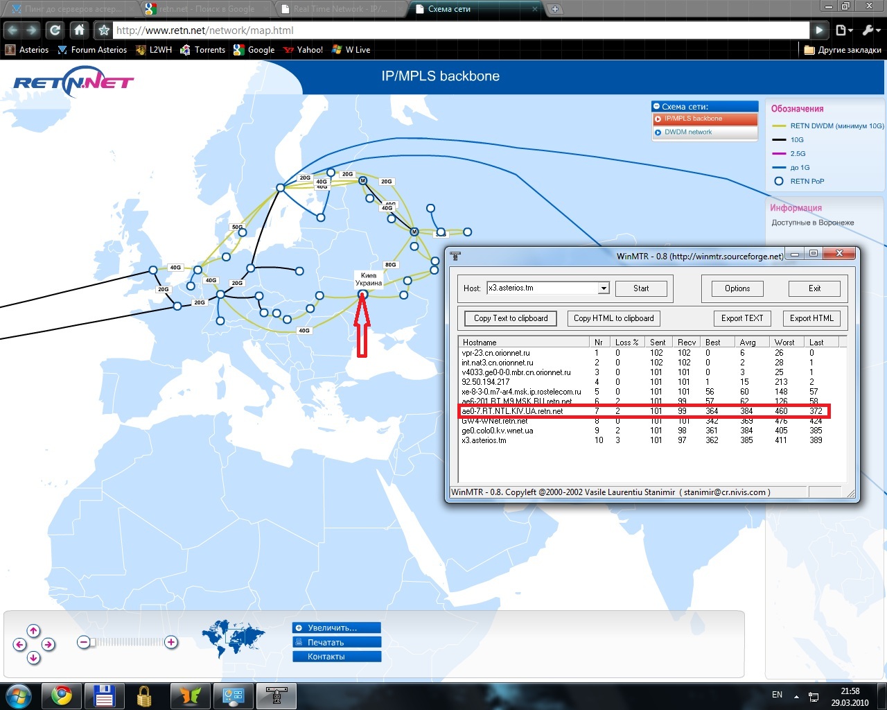Open Google Chrome from the taskbar
The height and width of the screenshot is (710, 887).
tap(62, 695)
